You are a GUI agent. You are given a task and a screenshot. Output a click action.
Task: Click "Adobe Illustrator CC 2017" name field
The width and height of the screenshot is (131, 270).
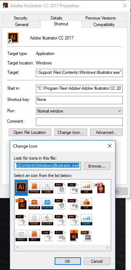[x=52, y=38]
